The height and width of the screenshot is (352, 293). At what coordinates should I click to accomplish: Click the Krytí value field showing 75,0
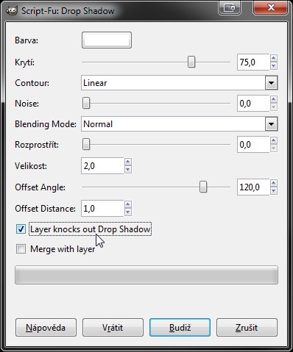pos(253,62)
